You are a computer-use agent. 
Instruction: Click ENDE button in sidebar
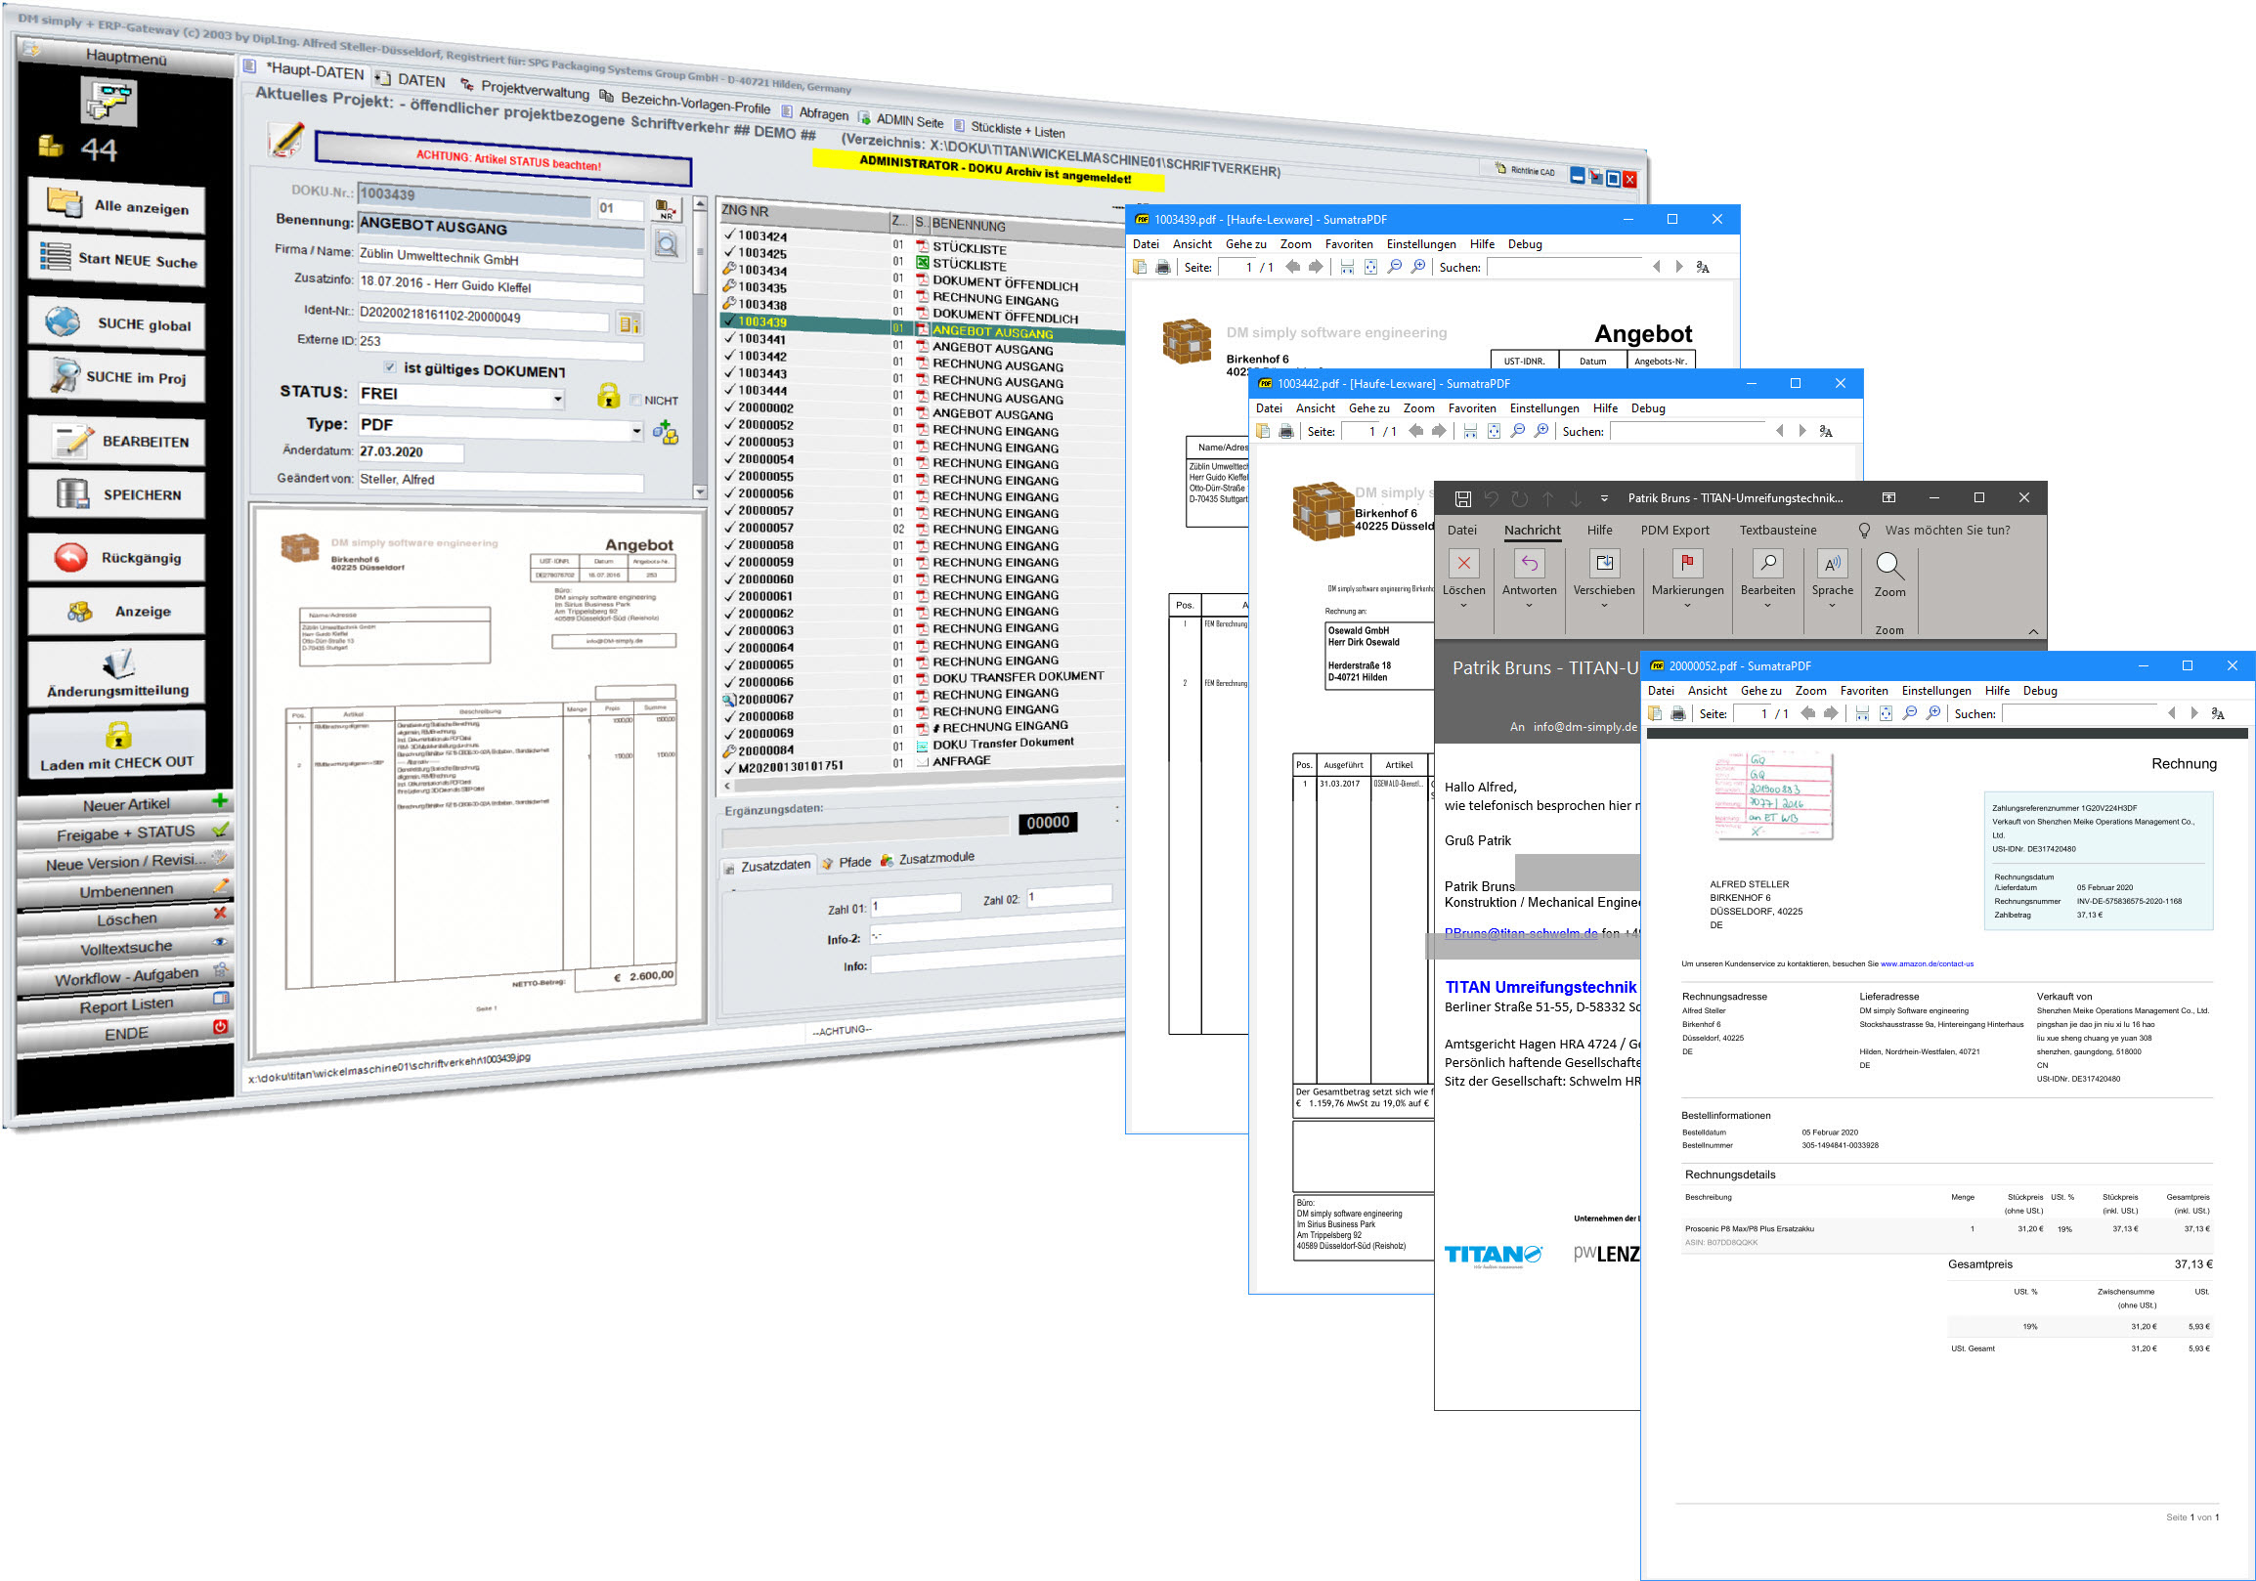125,1034
